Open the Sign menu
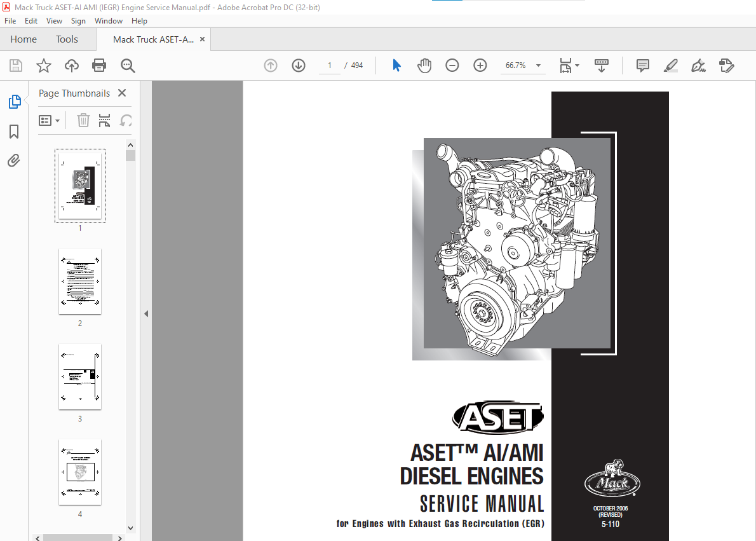The image size is (756, 541). point(78,21)
